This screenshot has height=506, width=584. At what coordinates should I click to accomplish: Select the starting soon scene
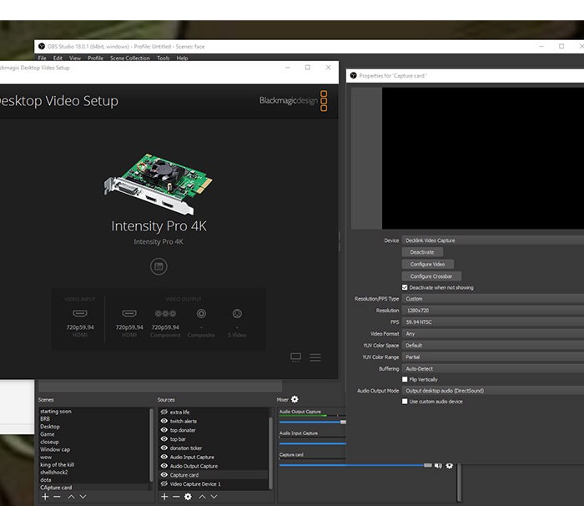tap(93, 412)
